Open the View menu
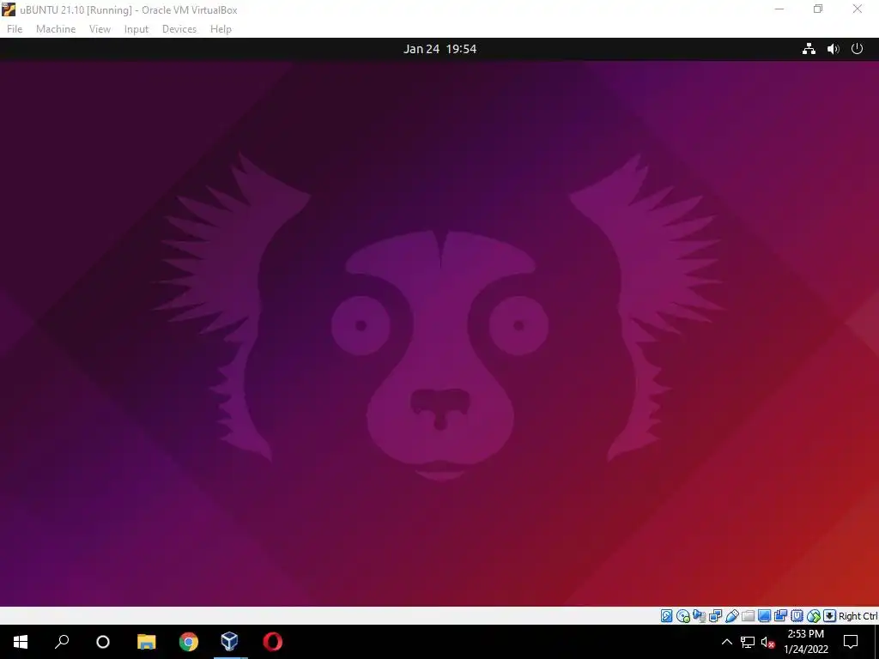Screen dimensions: 879x659 tap(100, 29)
